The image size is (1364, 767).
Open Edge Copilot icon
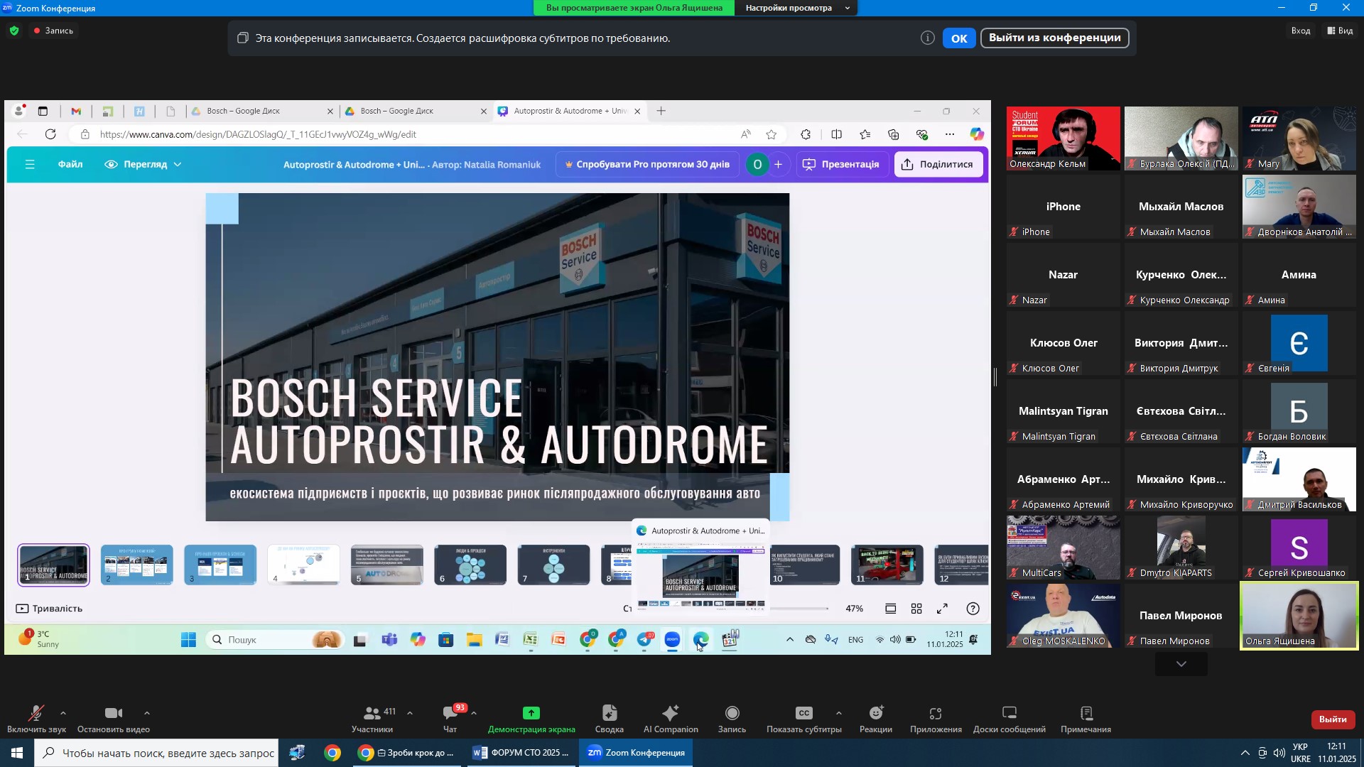click(x=978, y=134)
